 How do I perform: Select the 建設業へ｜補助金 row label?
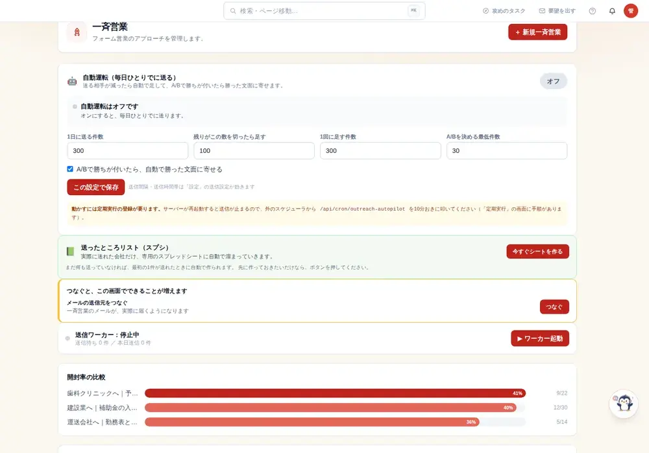pyautogui.click(x=103, y=408)
